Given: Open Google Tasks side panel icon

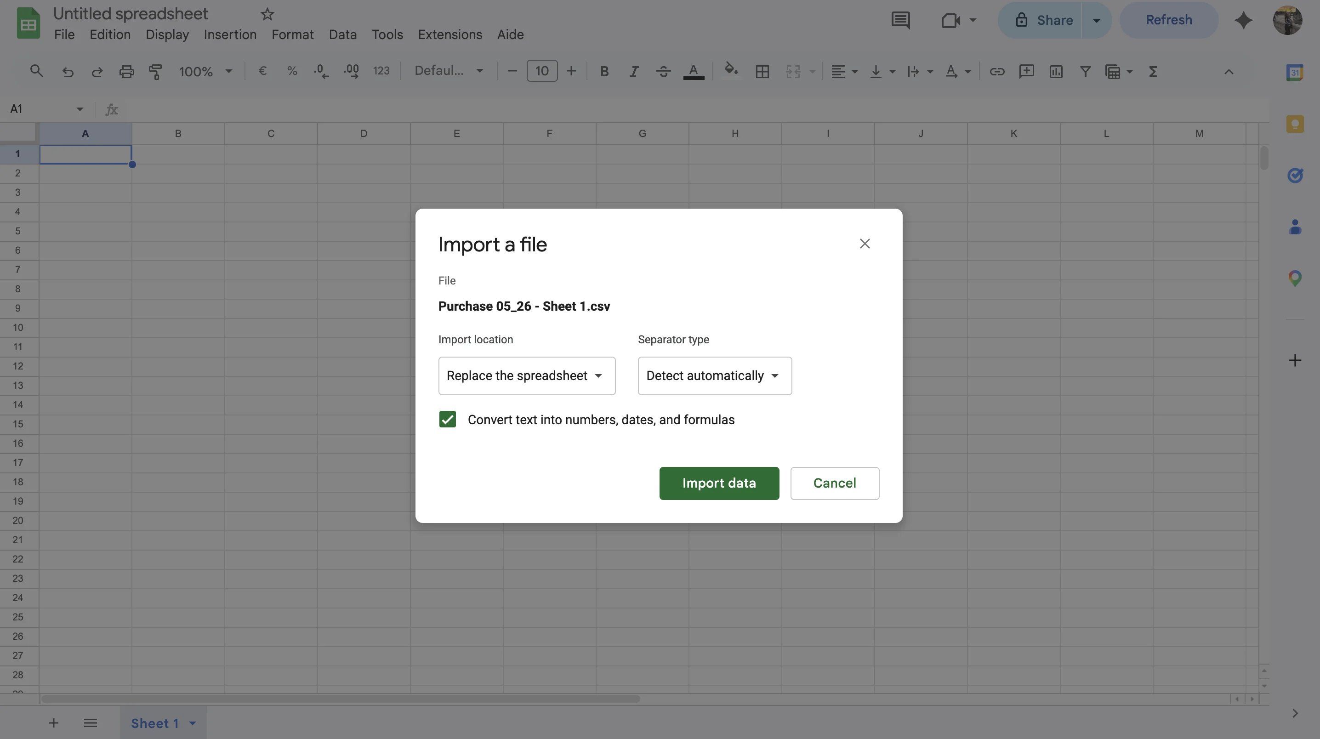Looking at the screenshot, I should (x=1295, y=175).
